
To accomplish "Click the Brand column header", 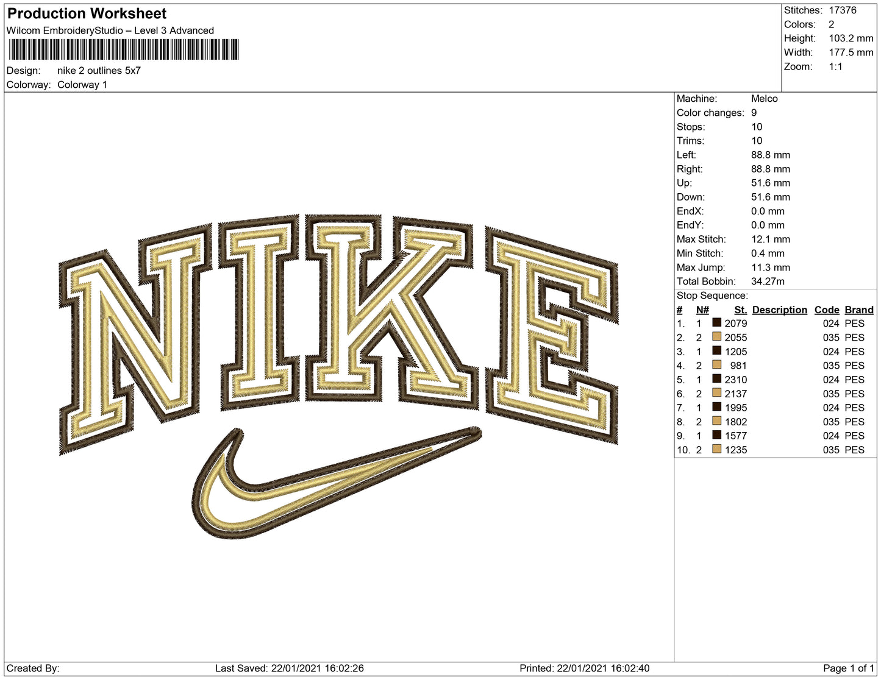I will [859, 310].
